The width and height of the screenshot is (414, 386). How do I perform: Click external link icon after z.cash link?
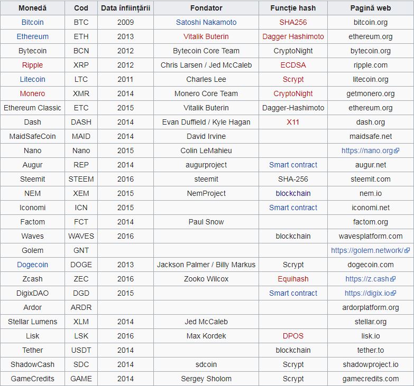click(393, 279)
